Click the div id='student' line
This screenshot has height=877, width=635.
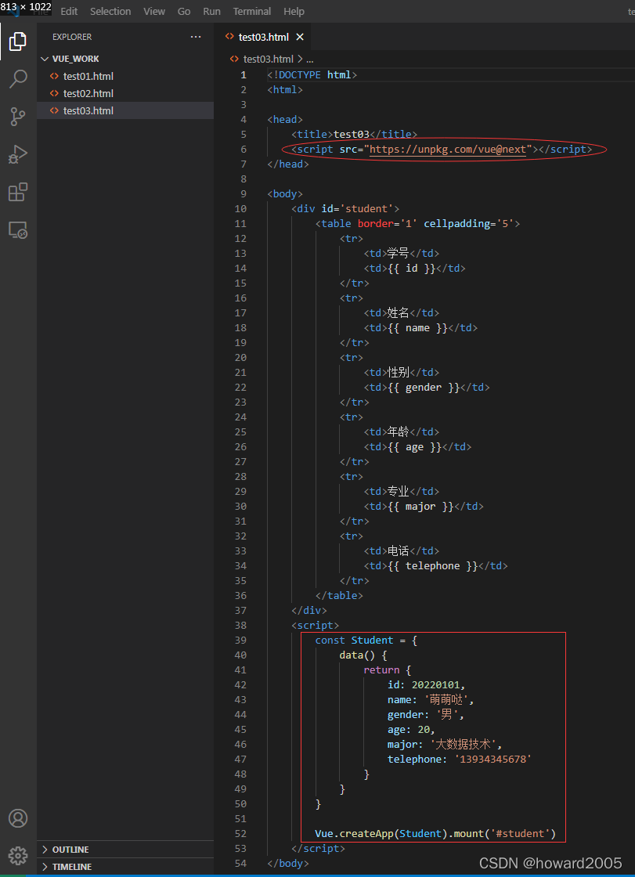click(x=345, y=208)
